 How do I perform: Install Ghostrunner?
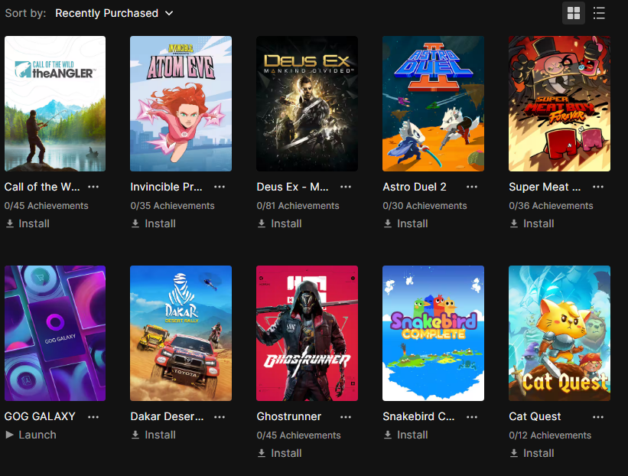click(x=280, y=453)
